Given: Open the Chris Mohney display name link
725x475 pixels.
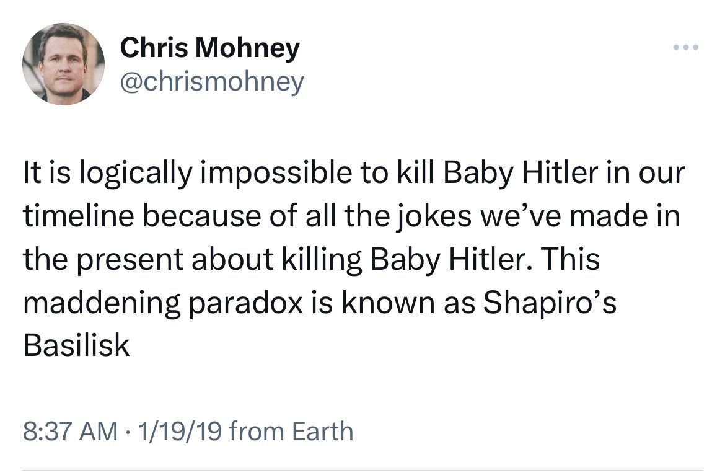Looking at the screenshot, I should [x=209, y=48].
